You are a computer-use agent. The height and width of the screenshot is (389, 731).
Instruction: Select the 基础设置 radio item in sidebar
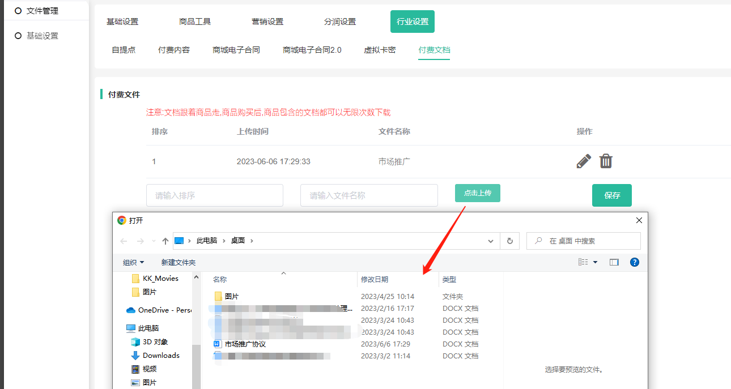(19, 36)
